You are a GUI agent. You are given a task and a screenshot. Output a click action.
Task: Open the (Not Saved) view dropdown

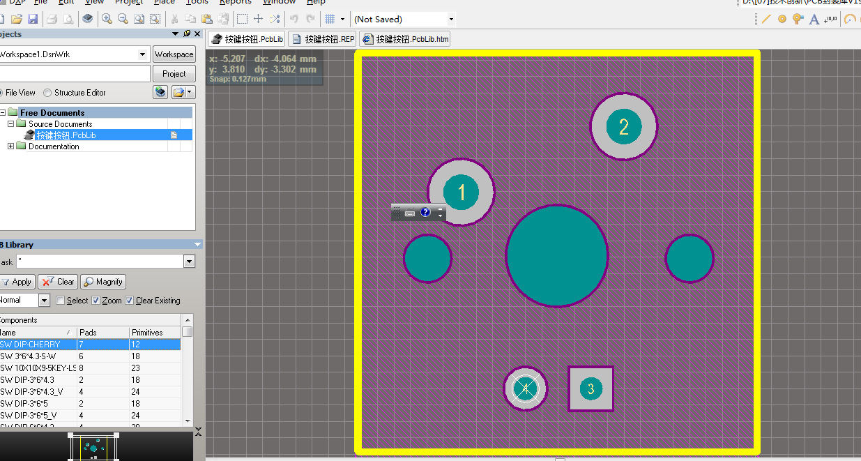(x=451, y=19)
